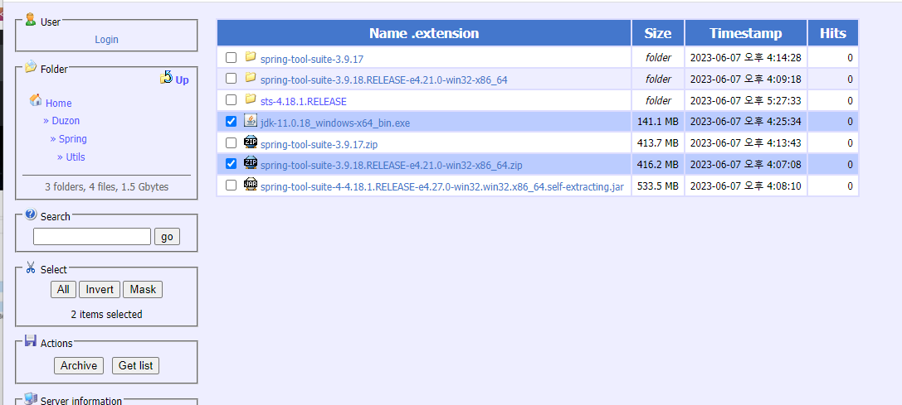Open the sts-4.18.1.RELEASE folder link
This screenshot has width=902, height=405.
pyautogui.click(x=303, y=102)
